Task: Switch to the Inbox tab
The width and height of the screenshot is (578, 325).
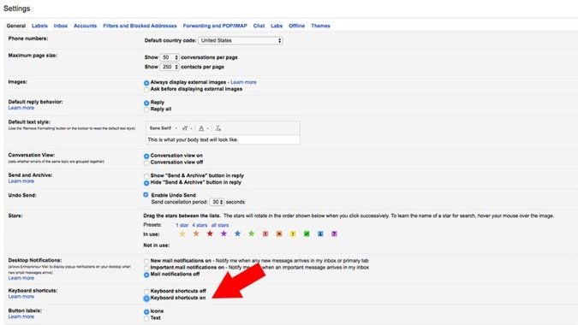Action: click(61, 26)
